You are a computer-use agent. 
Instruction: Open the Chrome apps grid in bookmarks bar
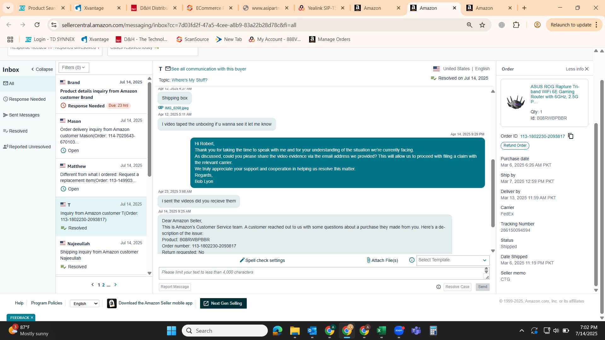[10, 39]
